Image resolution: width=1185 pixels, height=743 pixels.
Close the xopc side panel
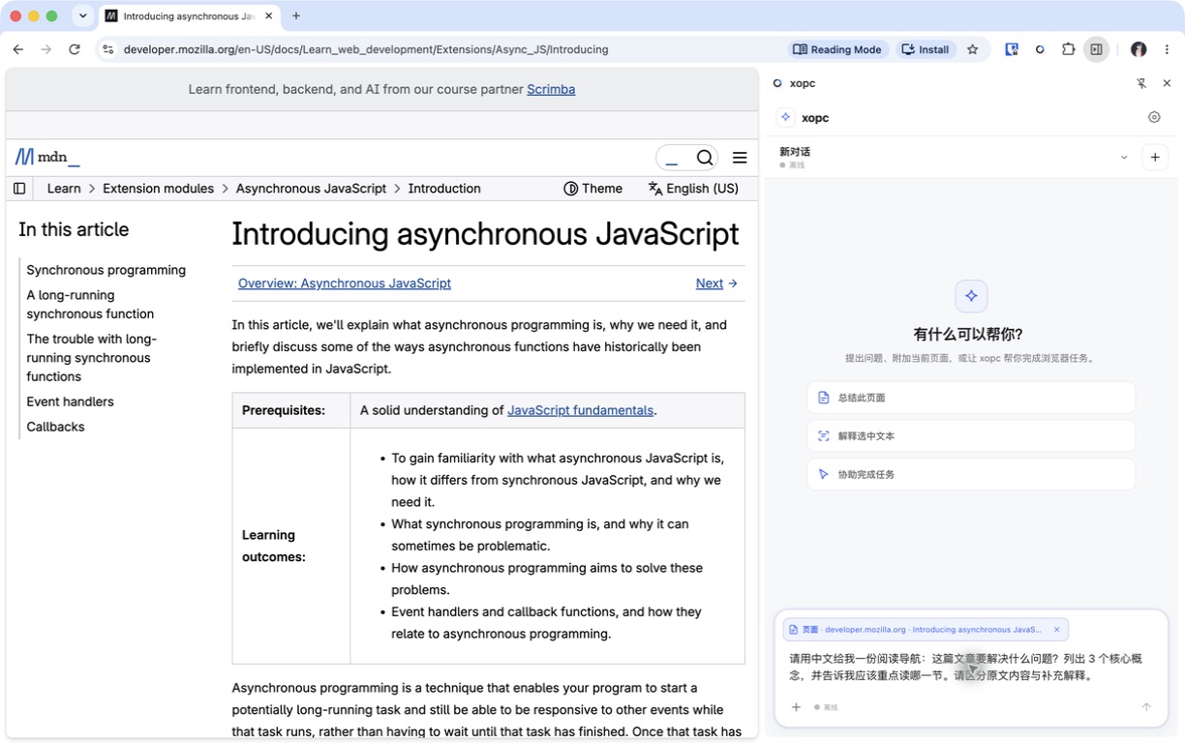pos(1167,83)
